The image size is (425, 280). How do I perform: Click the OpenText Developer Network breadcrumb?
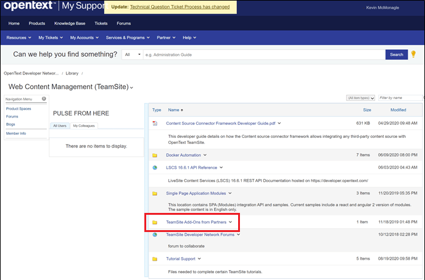31,73
